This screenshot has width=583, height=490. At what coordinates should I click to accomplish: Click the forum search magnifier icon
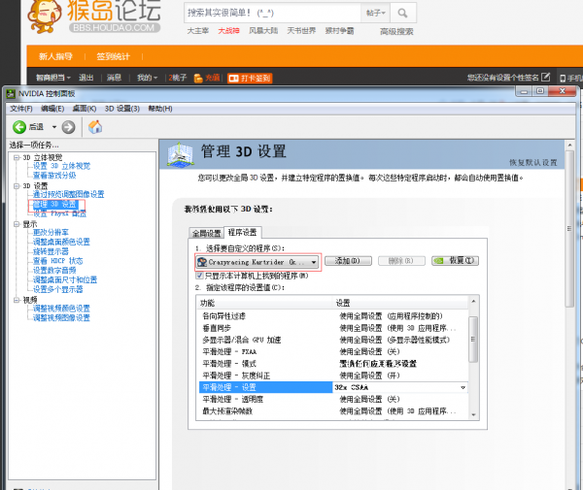coord(402,14)
